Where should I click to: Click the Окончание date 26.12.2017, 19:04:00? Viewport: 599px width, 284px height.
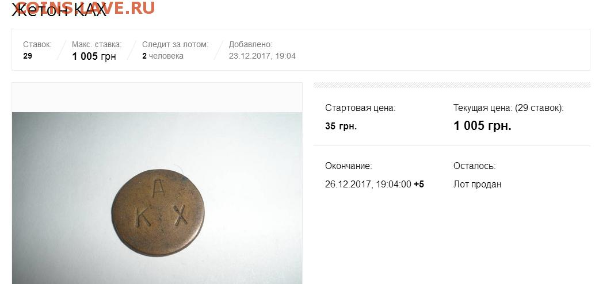pos(368,185)
